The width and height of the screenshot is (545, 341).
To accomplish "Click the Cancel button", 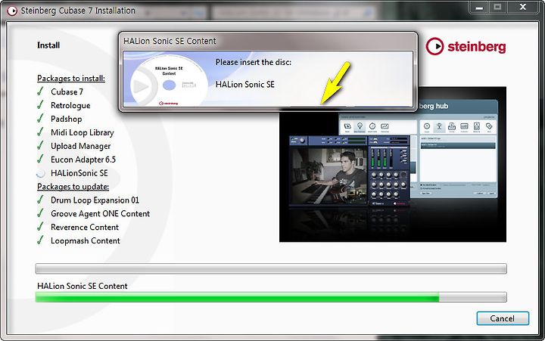I will [503, 318].
